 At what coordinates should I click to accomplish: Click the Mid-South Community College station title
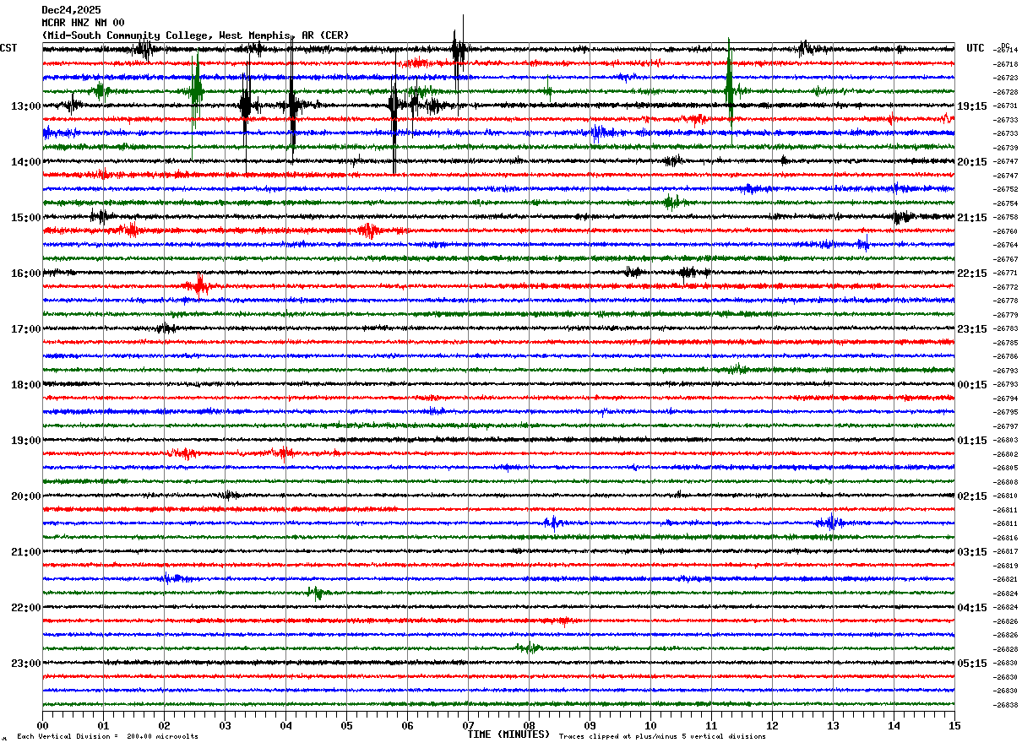click(x=195, y=35)
